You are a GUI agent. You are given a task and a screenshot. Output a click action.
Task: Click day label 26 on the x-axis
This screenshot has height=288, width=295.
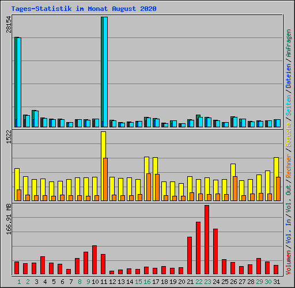[x=233, y=282]
